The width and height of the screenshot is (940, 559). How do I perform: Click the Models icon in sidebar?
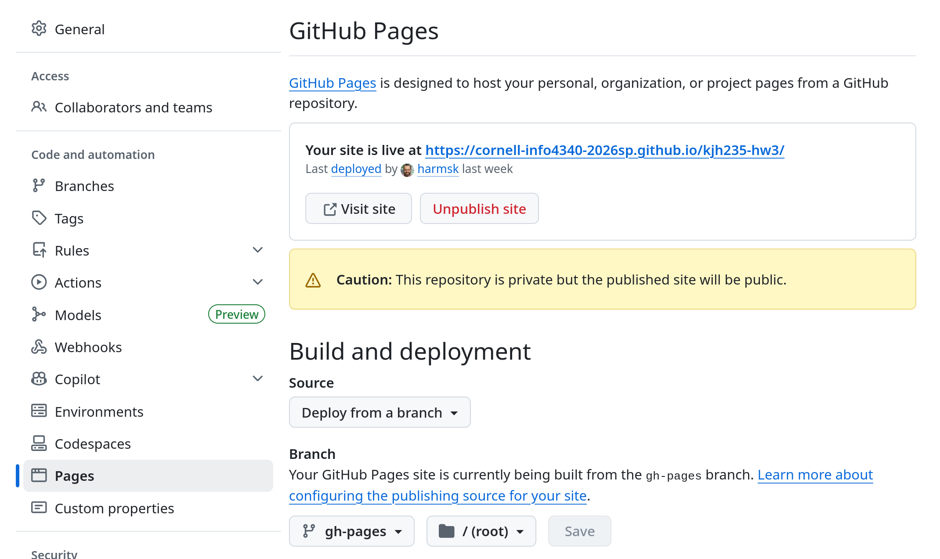39,314
